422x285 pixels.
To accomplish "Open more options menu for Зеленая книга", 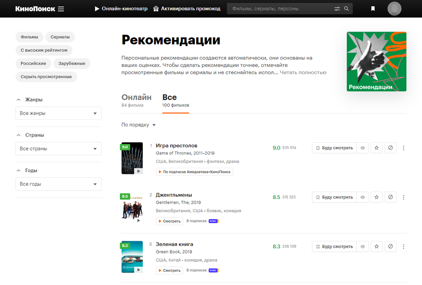I will tap(404, 246).
